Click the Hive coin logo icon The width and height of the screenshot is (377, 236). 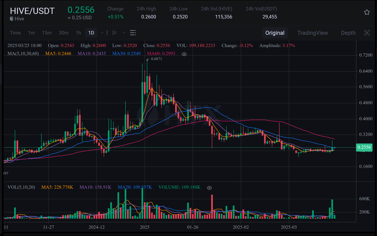click(x=11, y=19)
